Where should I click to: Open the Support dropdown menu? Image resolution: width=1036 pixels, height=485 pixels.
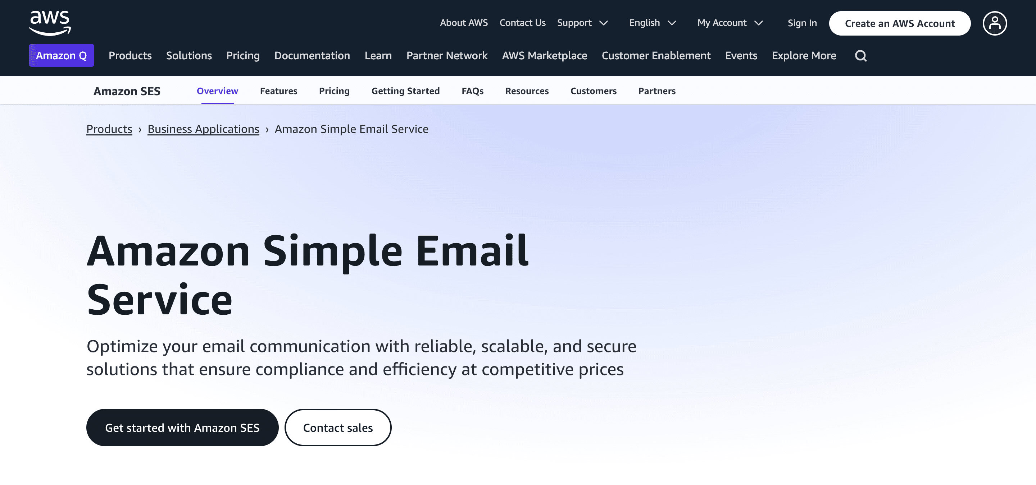(x=583, y=22)
